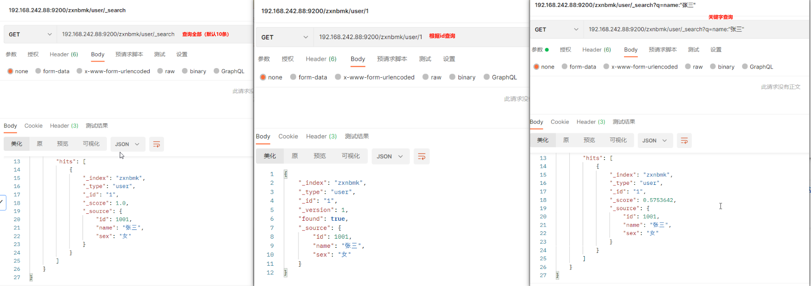Screen dimensions: 811x286
Task: Select binary radio in right panel
Action: [713, 67]
